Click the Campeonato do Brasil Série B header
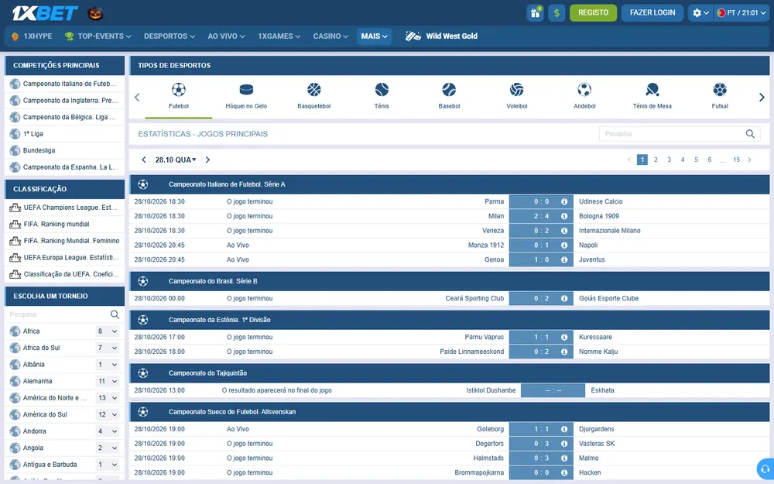The width and height of the screenshot is (774, 484). (449, 281)
